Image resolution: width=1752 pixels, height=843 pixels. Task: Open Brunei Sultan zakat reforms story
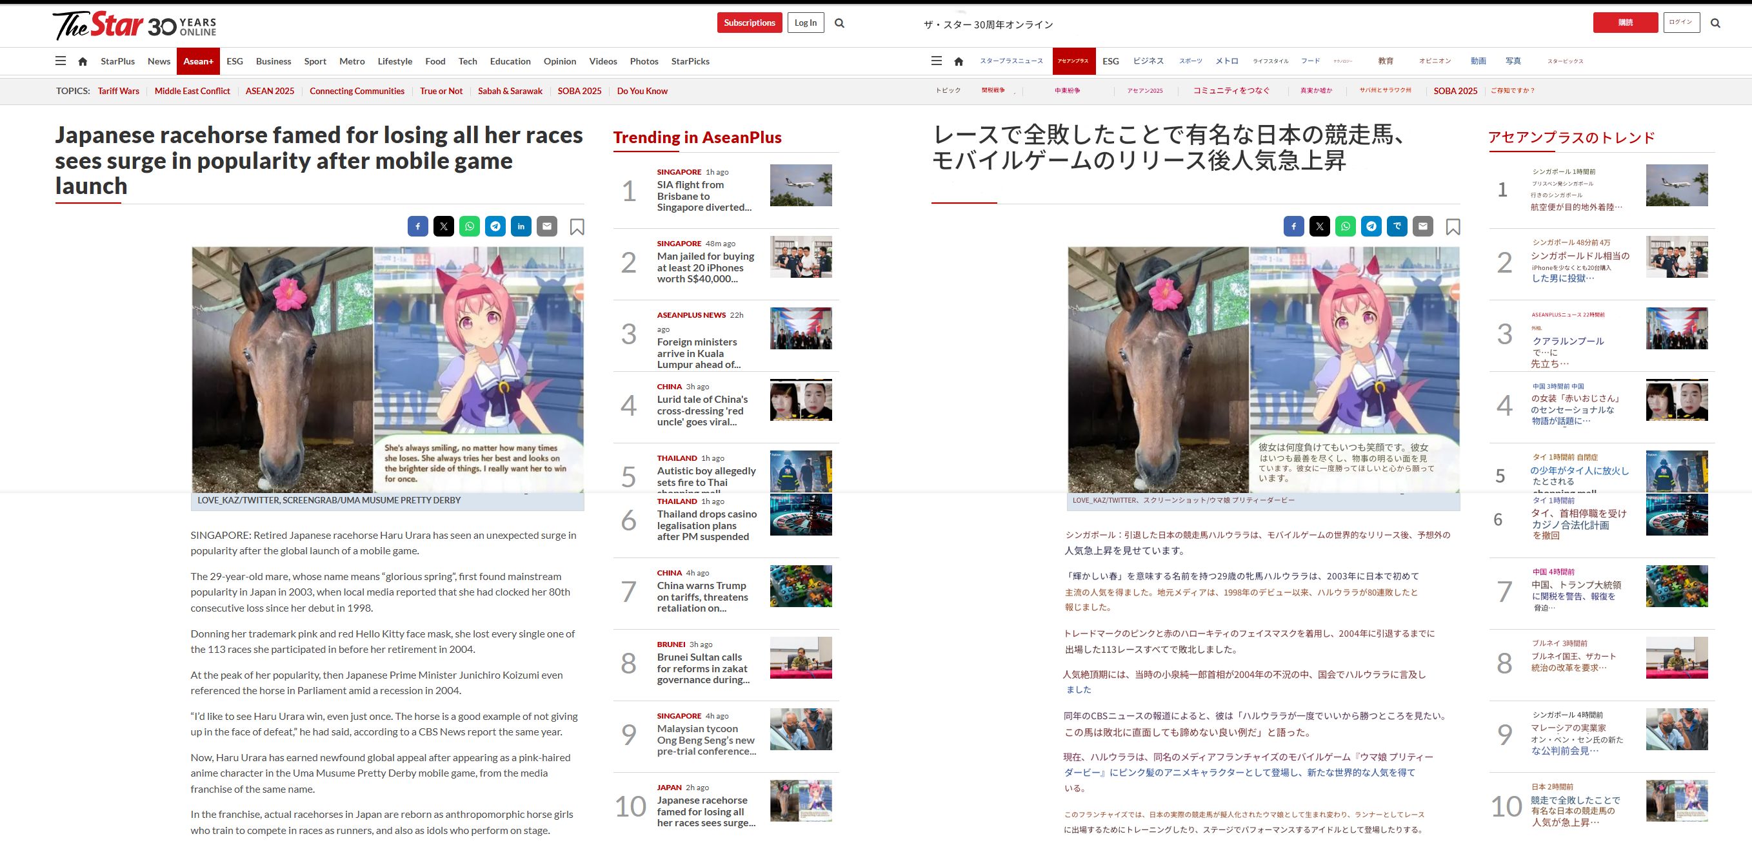pyautogui.click(x=703, y=668)
